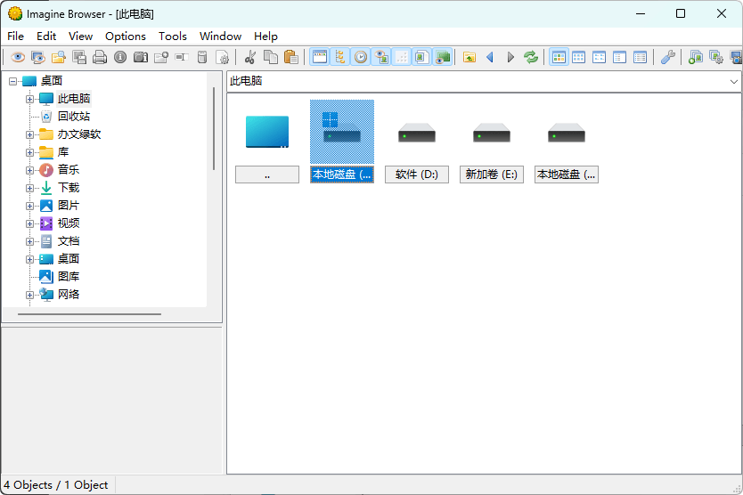Open the Help menu
This screenshot has height=495, width=743.
pos(265,36)
